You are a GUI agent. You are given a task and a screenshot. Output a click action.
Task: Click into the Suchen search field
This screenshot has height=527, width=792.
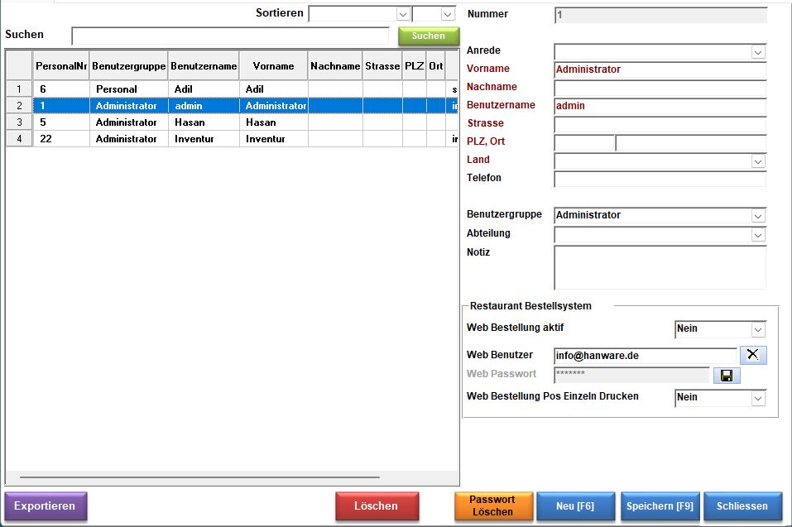230,36
